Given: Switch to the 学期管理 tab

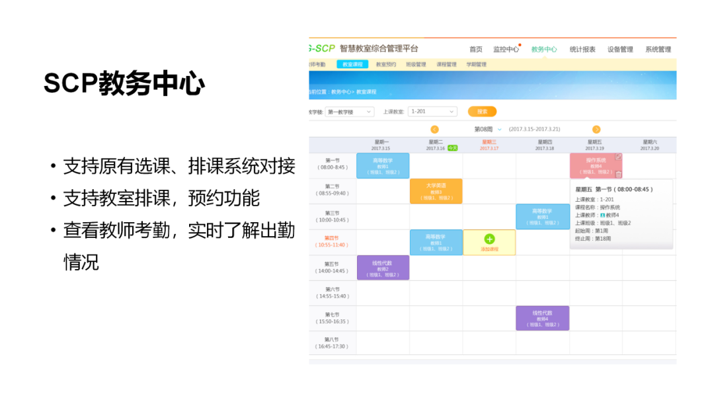Looking at the screenshot, I should click(477, 63).
